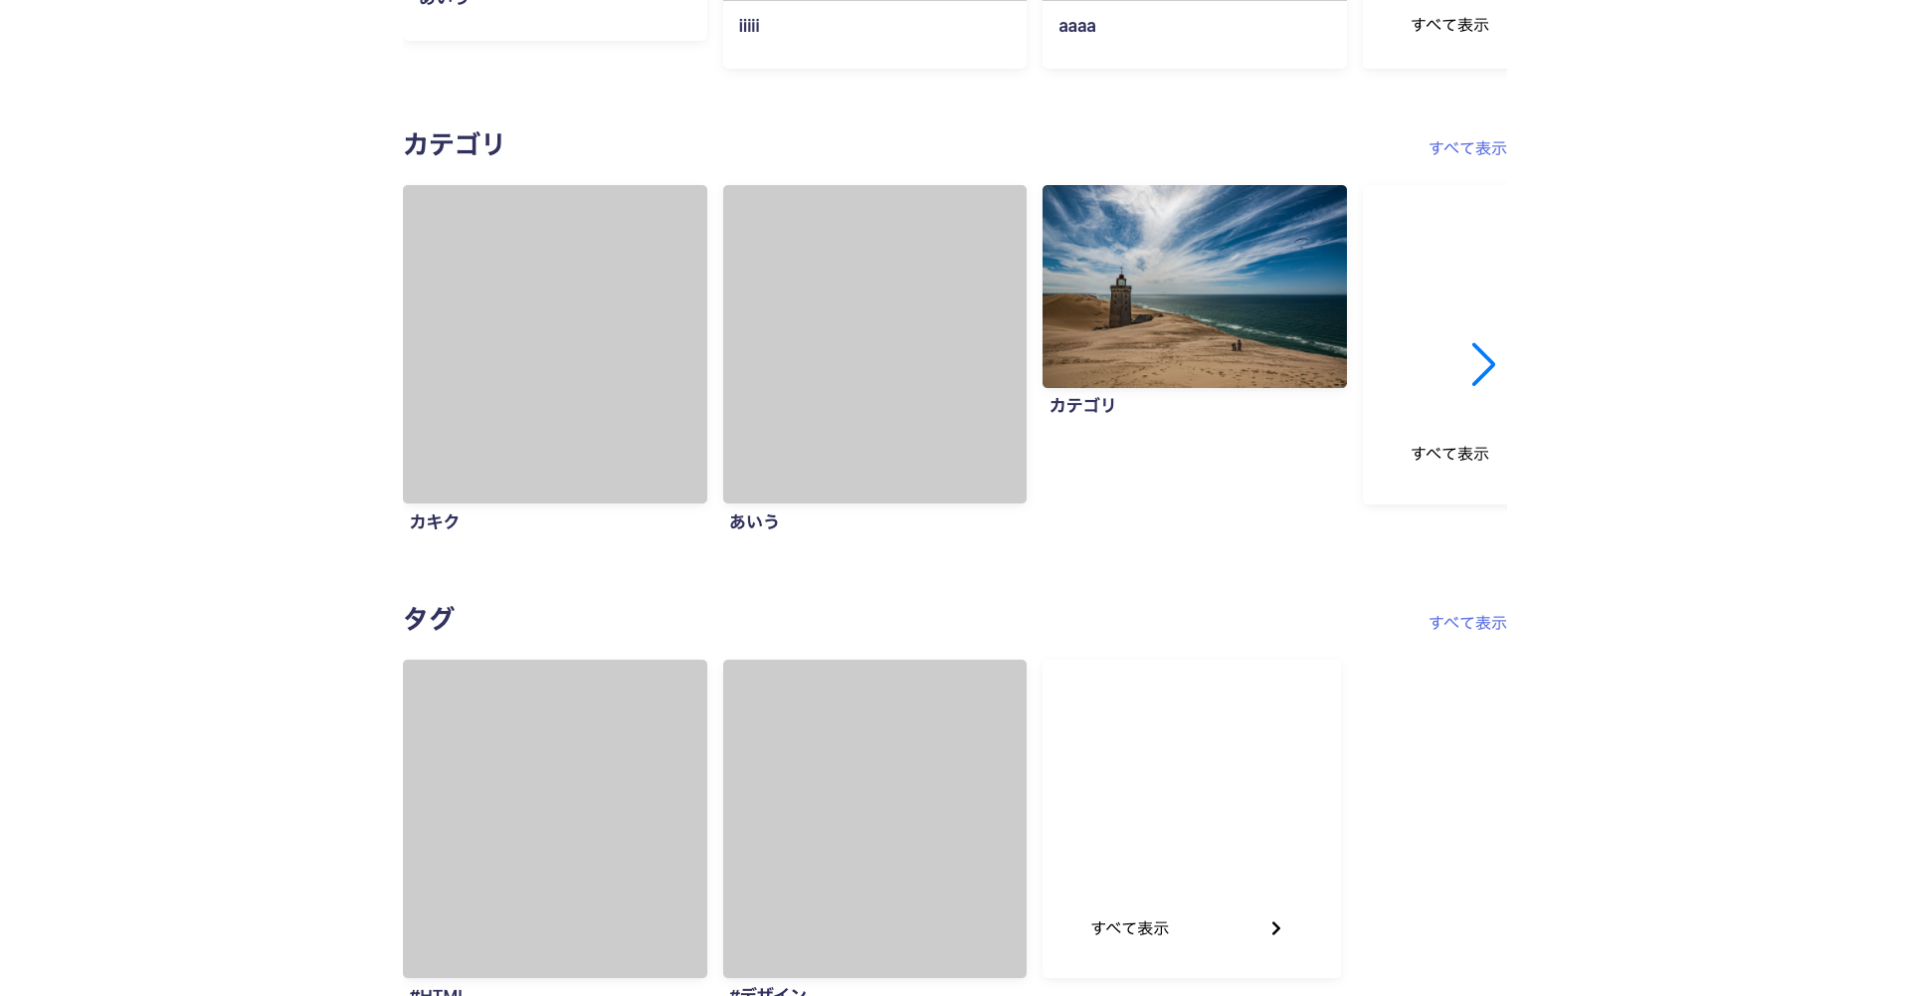Click the あいう category title under the image
1910x996 pixels.
point(754,522)
